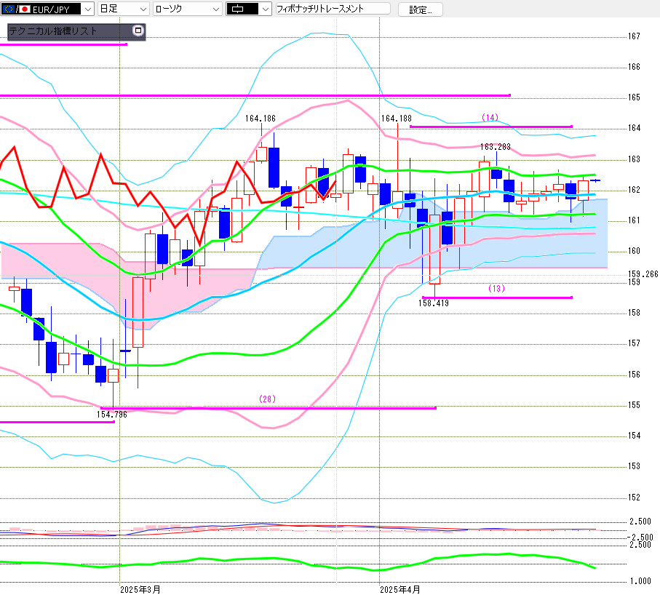Click the (13) magenta line label
660x595 pixels.
(x=496, y=289)
